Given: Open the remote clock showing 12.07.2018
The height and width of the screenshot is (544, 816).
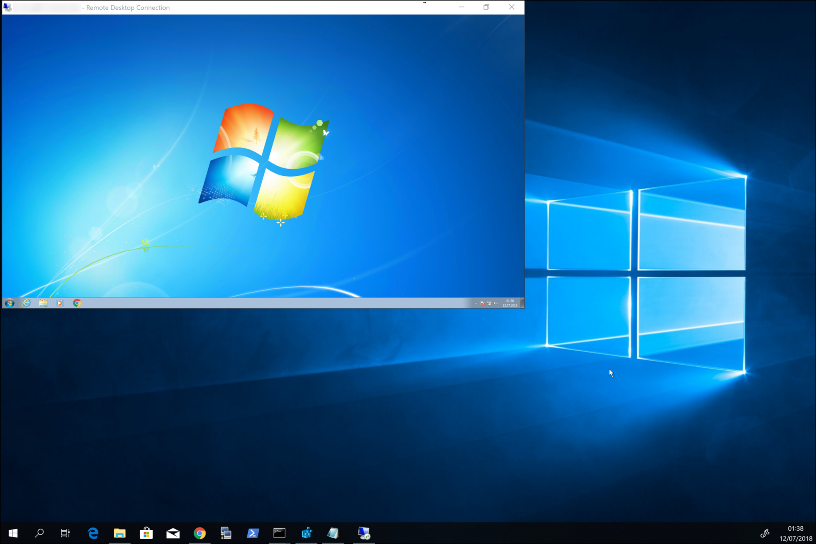Looking at the screenshot, I should tap(510, 303).
